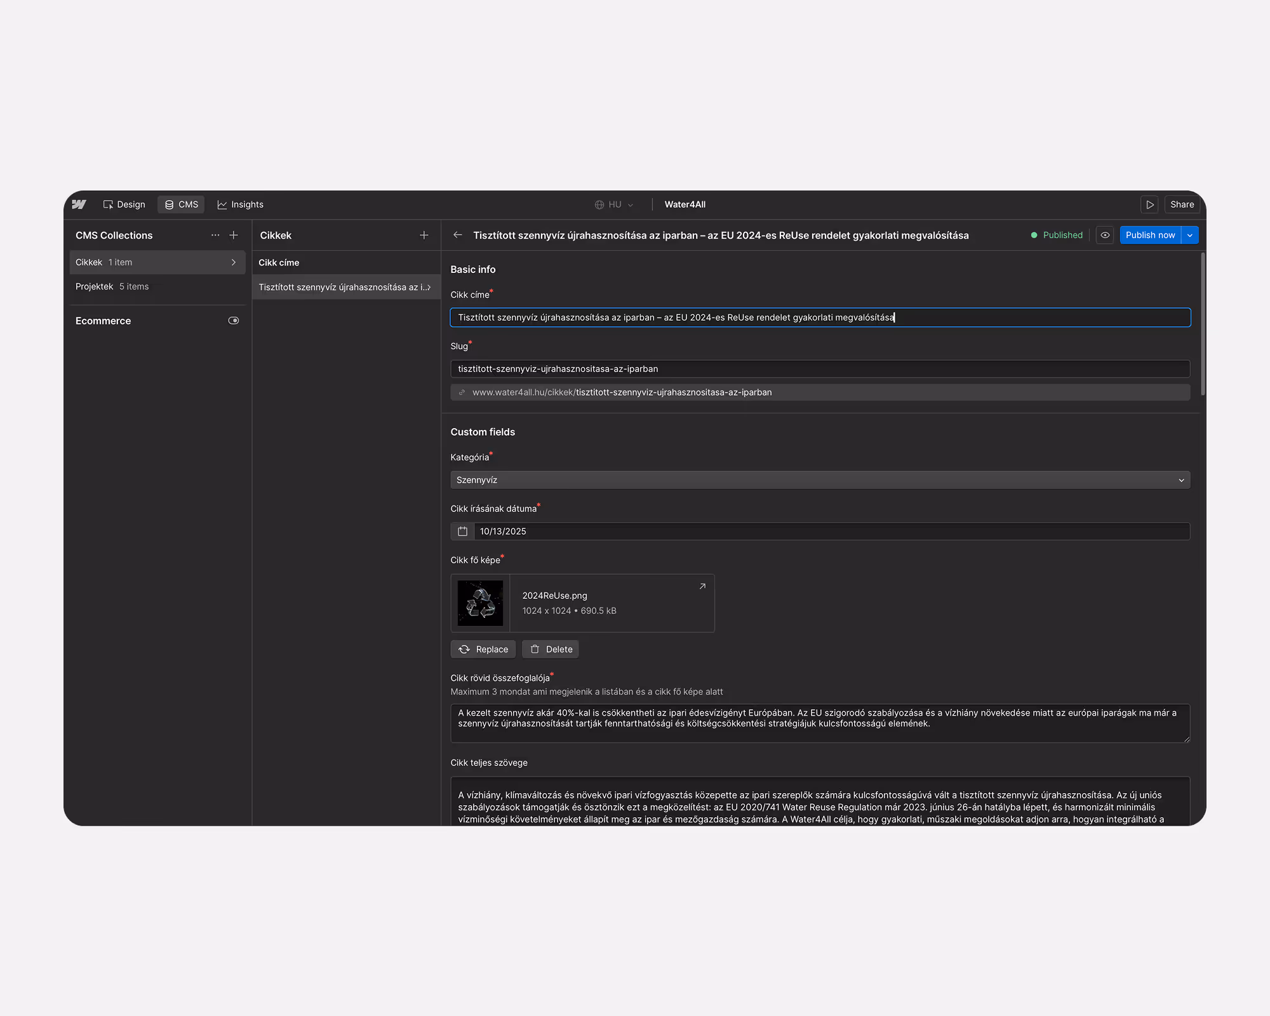
Task: Click the back arrow beside article title
Action: tap(457, 235)
